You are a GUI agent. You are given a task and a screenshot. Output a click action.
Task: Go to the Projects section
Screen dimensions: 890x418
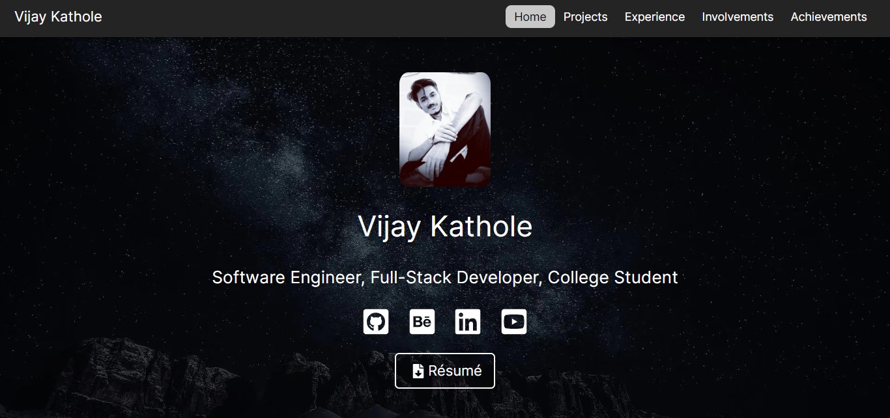tap(585, 17)
